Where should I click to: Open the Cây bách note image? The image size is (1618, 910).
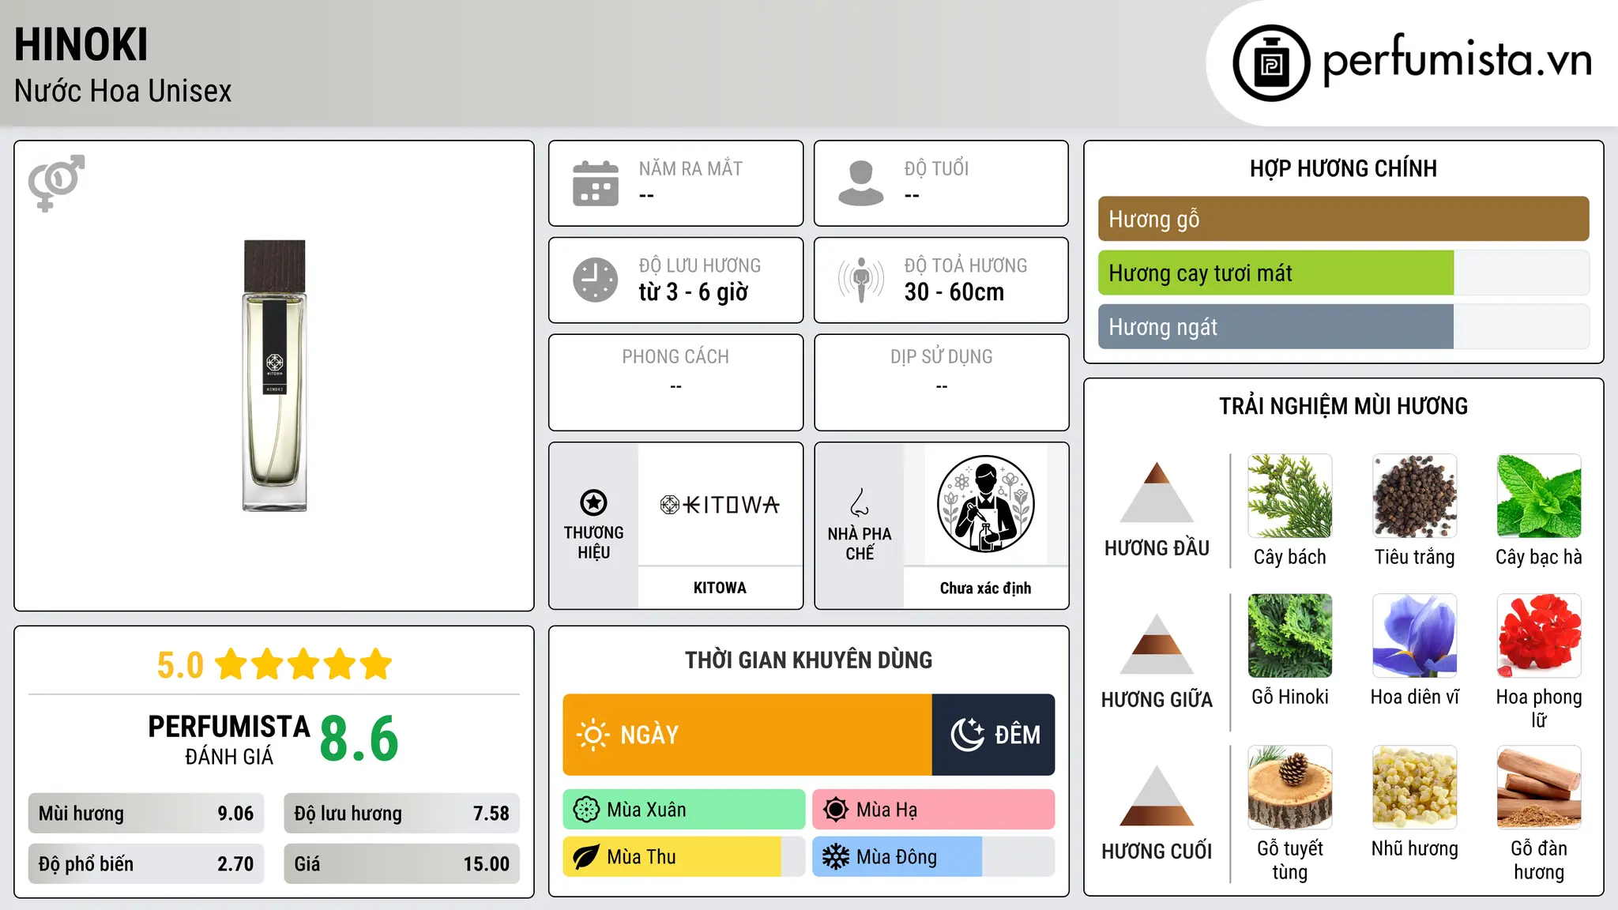1290,496
